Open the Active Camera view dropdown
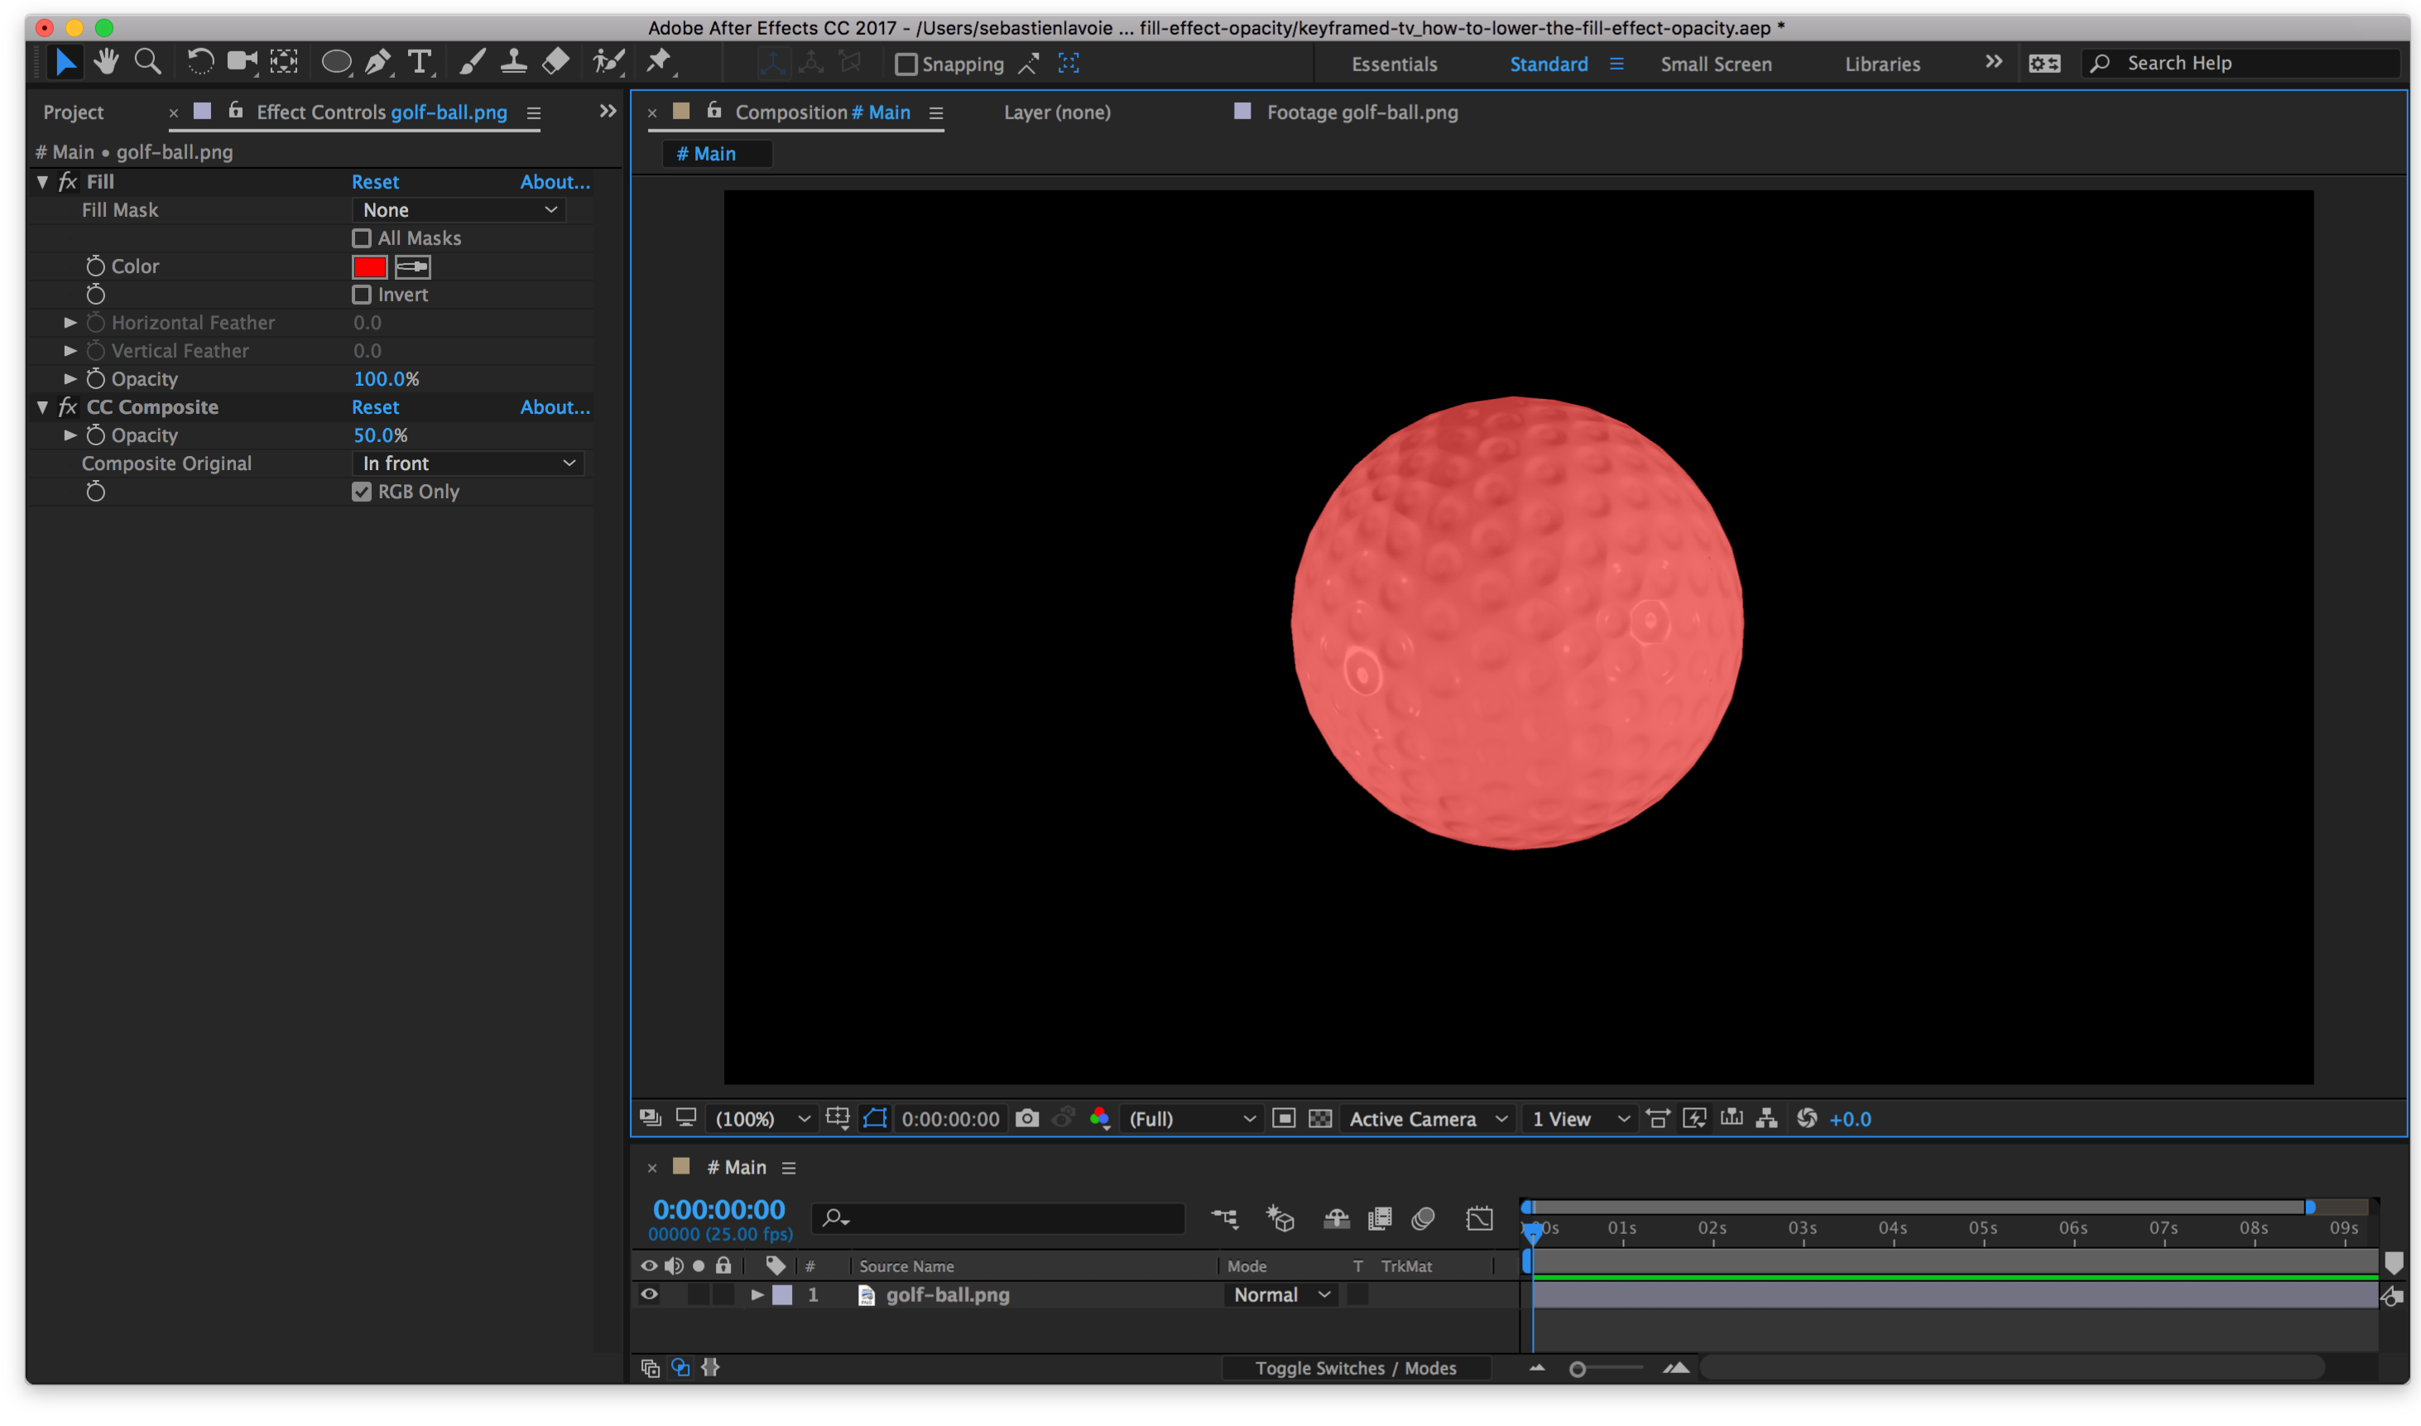Viewport: 2421px width, 1426px height. [1427, 1117]
